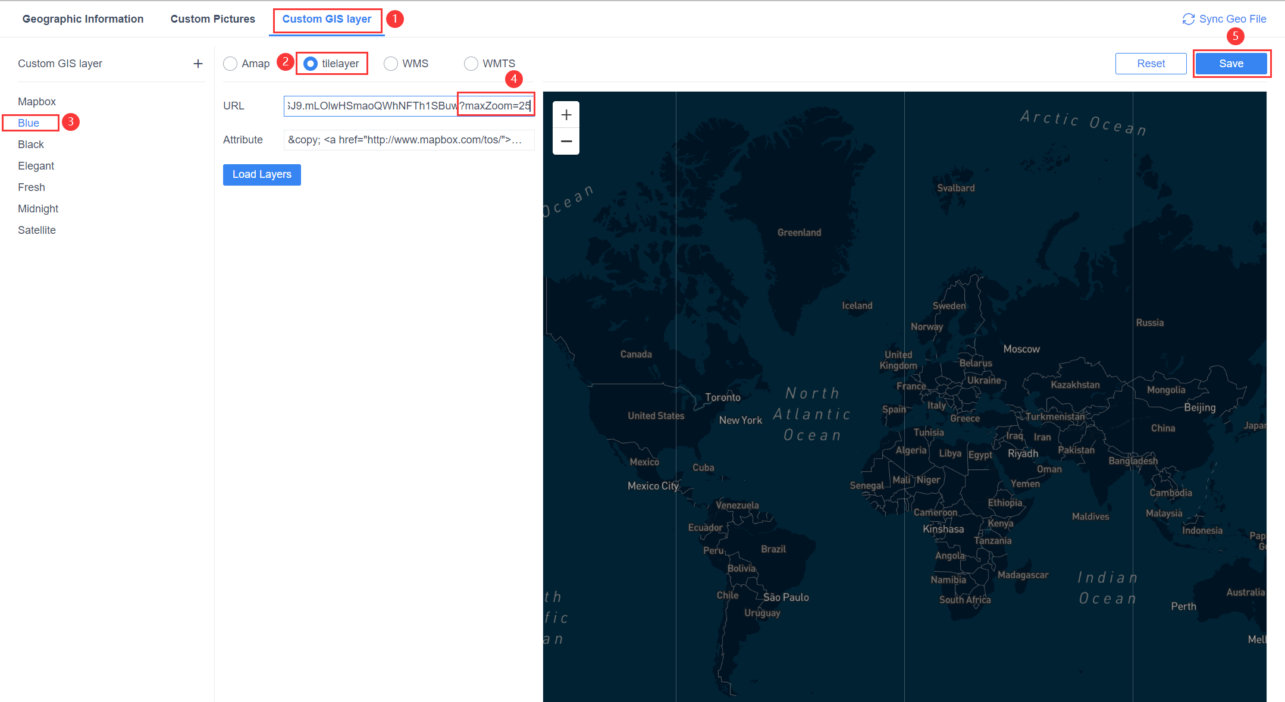This screenshot has height=702, width=1285.
Task: Switch to the Custom Pictures tab
Action: pos(212,19)
